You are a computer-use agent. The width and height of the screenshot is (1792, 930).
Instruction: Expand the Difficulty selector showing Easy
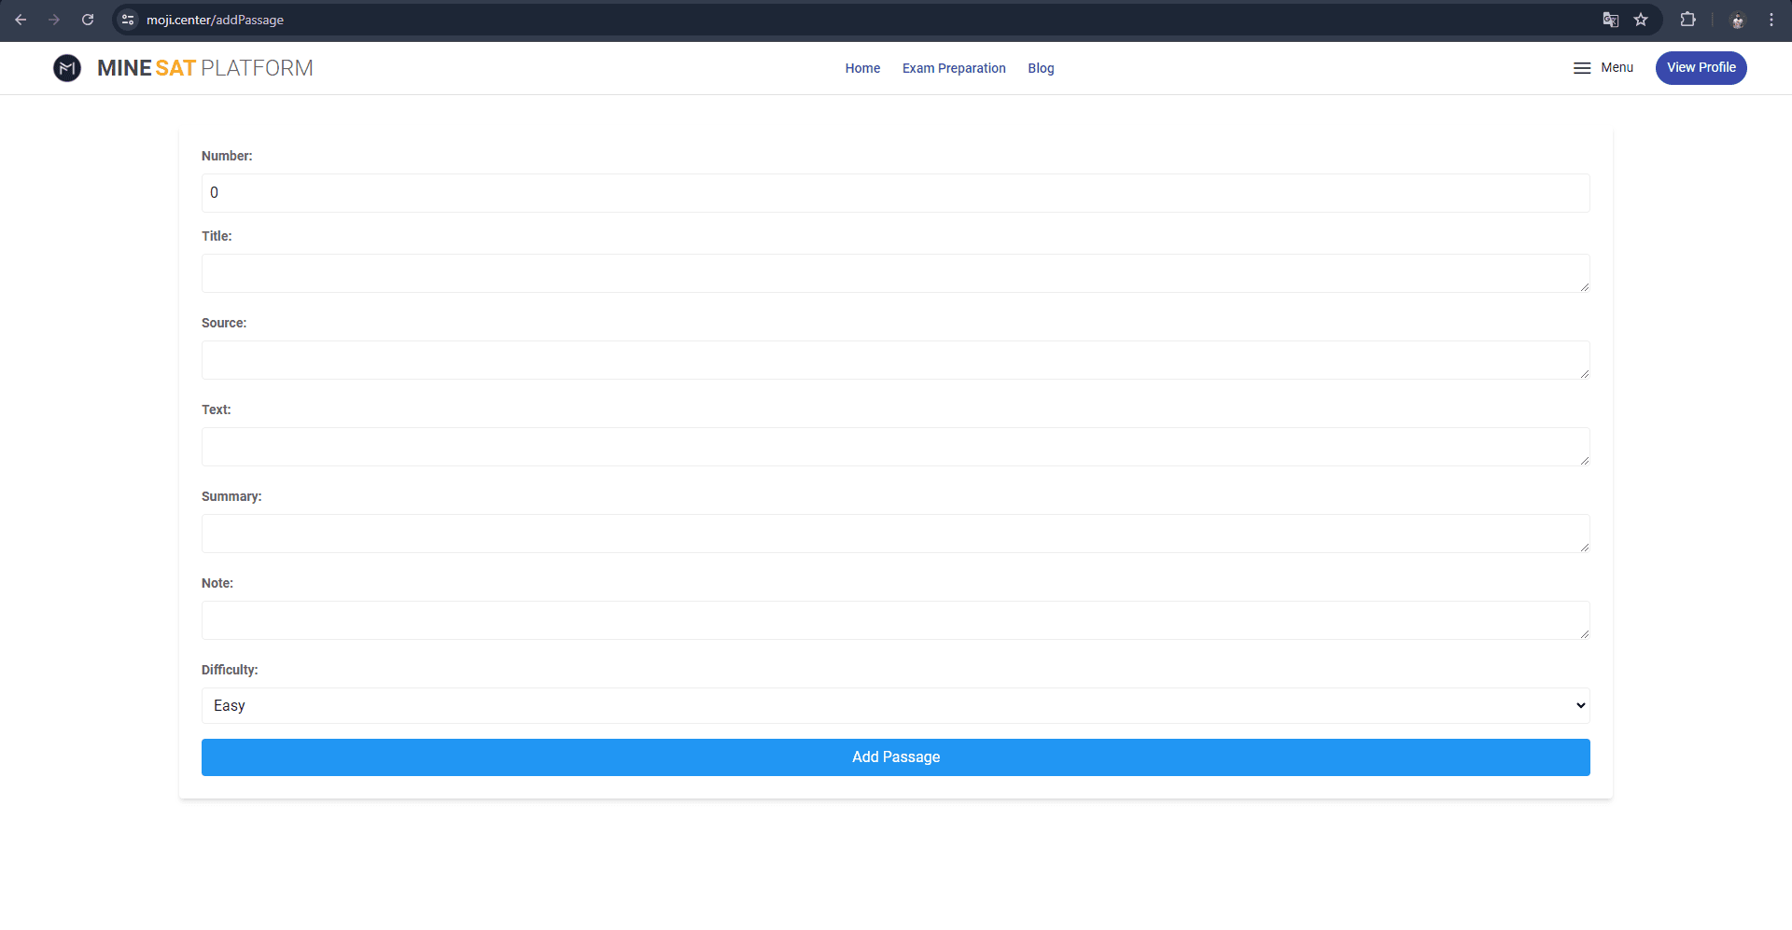pyautogui.click(x=895, y=705)
